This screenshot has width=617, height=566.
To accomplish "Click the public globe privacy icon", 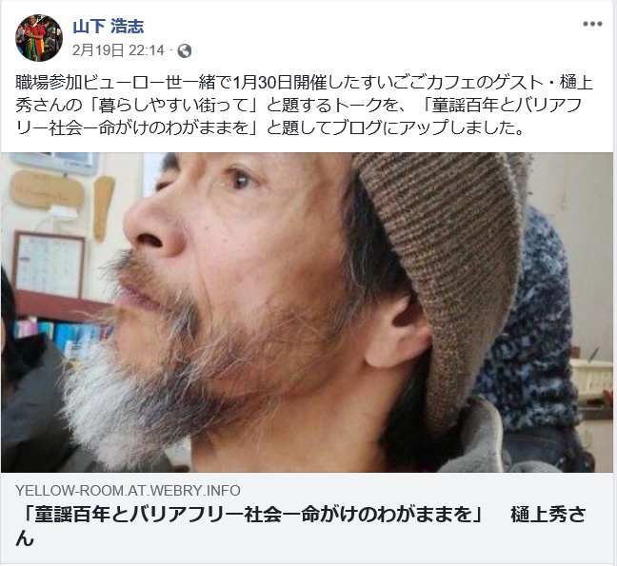I will click(x=185, y=50).
